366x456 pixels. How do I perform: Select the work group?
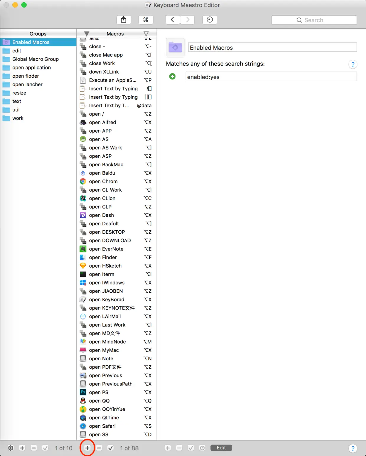38,118
